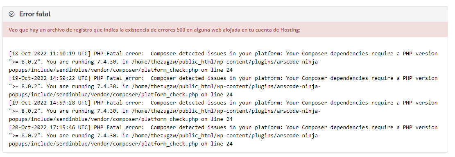The image size is (455, 157).
Task: Click the red warning message about 500 errors
Action: click(x=154, y=30)
